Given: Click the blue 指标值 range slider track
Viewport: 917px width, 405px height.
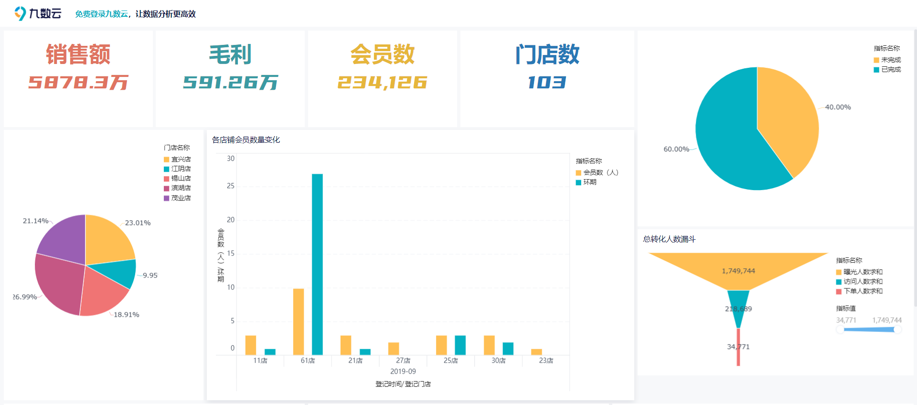Looking at the screenshot, I should (x=869, y=330).
